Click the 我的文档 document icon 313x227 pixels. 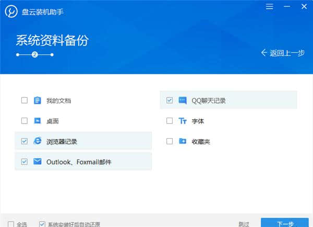point(38,100)
